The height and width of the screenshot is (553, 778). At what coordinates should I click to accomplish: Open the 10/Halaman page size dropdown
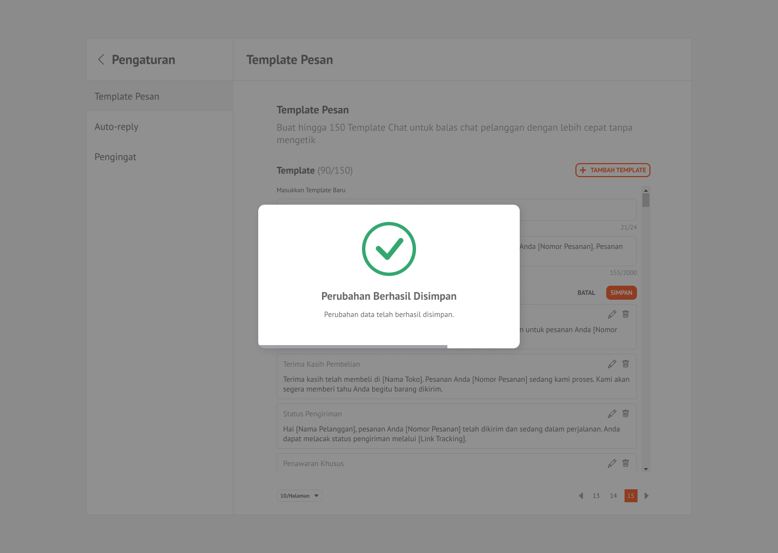click(299, 496)
